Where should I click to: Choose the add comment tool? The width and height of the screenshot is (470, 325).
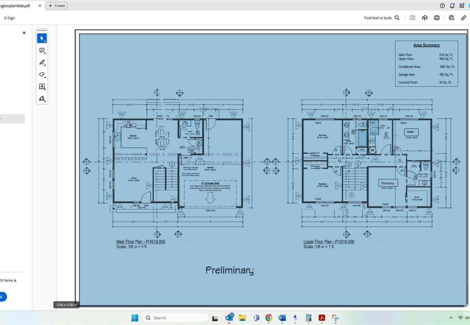click(42, 50)
